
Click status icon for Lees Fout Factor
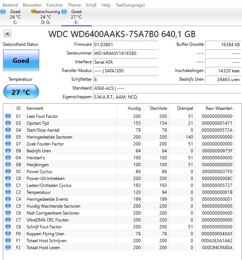pyautogui.click(x=8, y=116)
